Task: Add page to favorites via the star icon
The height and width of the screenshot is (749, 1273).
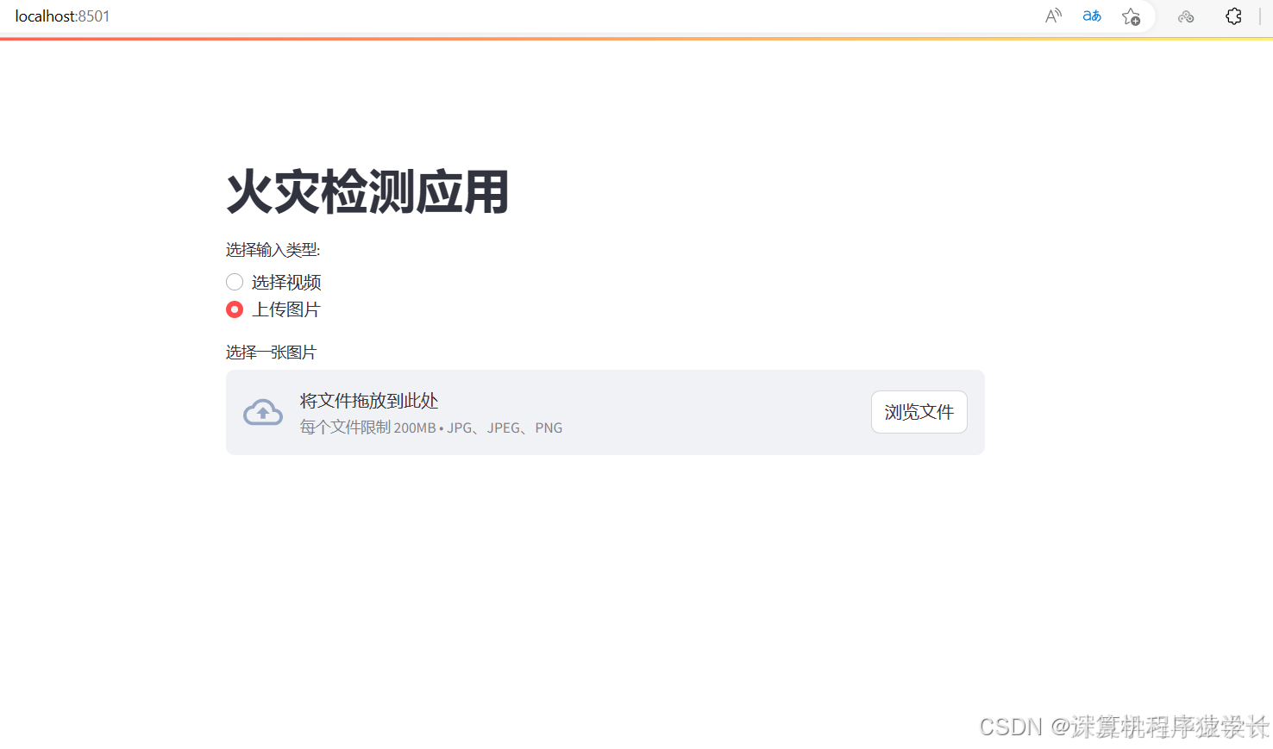Action: 1131,16
